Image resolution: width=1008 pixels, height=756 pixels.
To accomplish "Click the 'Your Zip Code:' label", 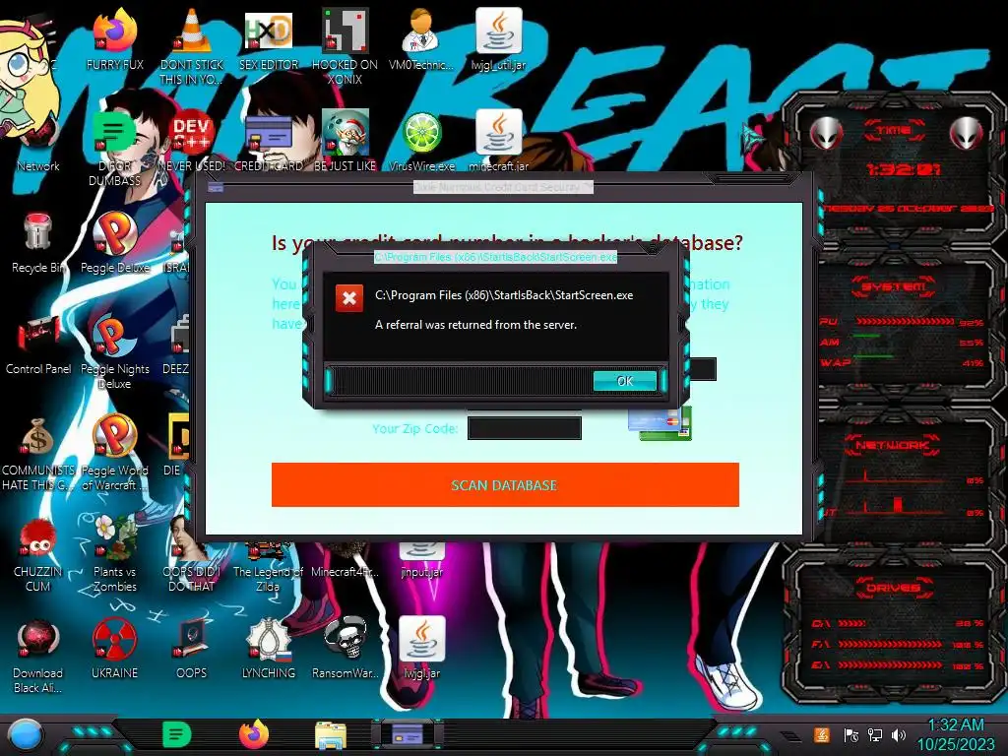I will 414,429.
